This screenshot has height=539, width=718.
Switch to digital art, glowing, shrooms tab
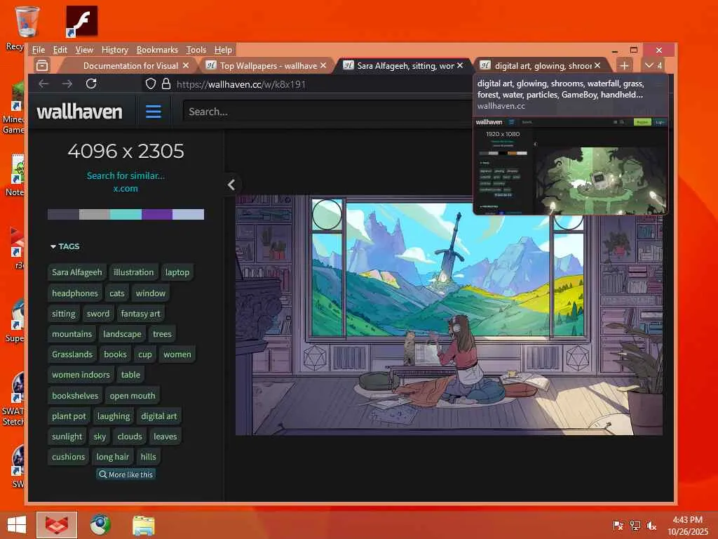[x=543, y=65]
